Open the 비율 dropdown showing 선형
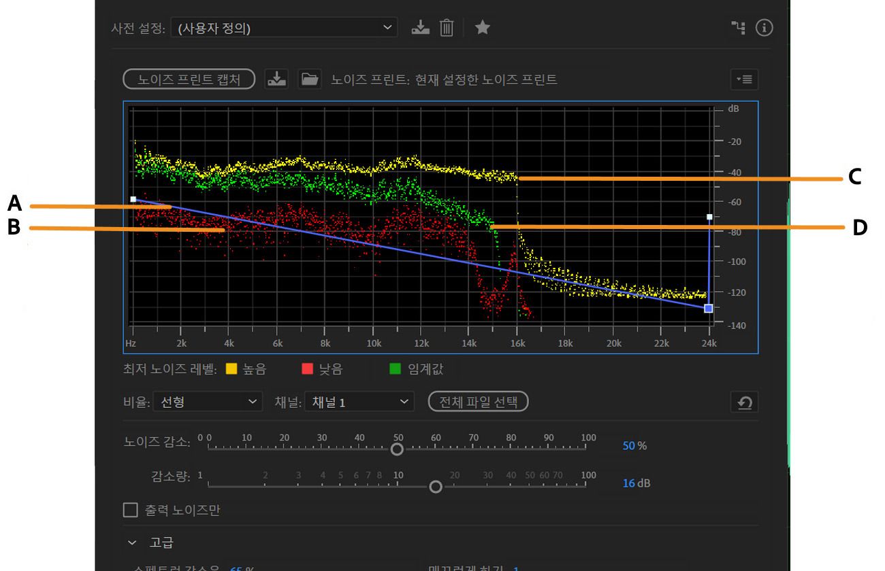 tap(208, 402)
